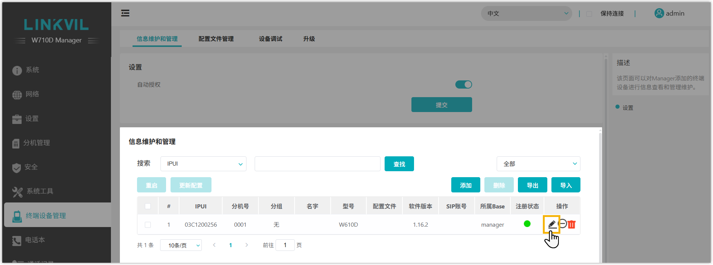The height and width of the screenshot is (265, 713).
Task: Click the circled minus icon in row
Action: tap(563, 224)
